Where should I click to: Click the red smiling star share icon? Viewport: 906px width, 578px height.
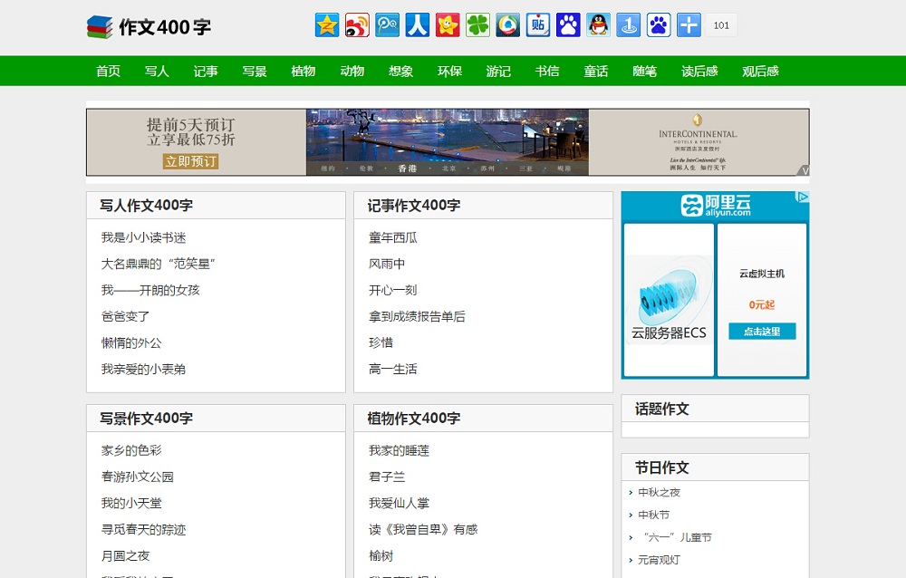pos(448,24)
